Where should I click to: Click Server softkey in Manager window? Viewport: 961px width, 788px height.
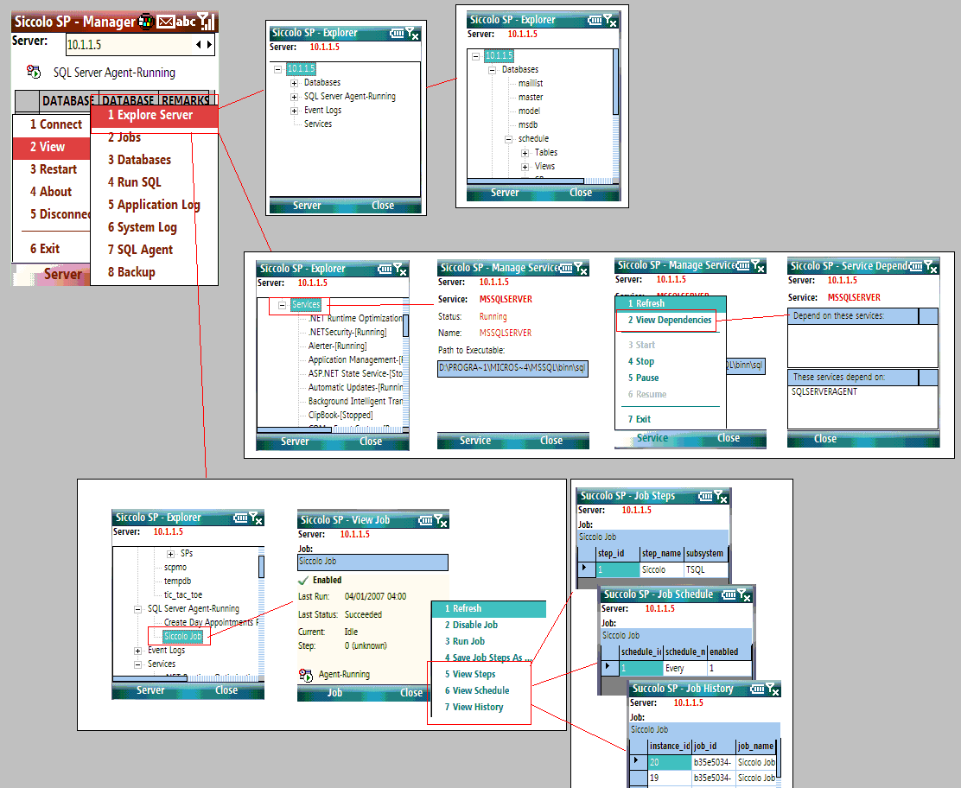62,275
